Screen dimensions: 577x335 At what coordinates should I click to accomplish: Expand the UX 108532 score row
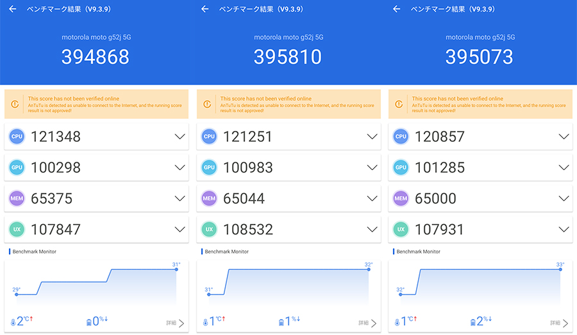(x=372, y=230)
